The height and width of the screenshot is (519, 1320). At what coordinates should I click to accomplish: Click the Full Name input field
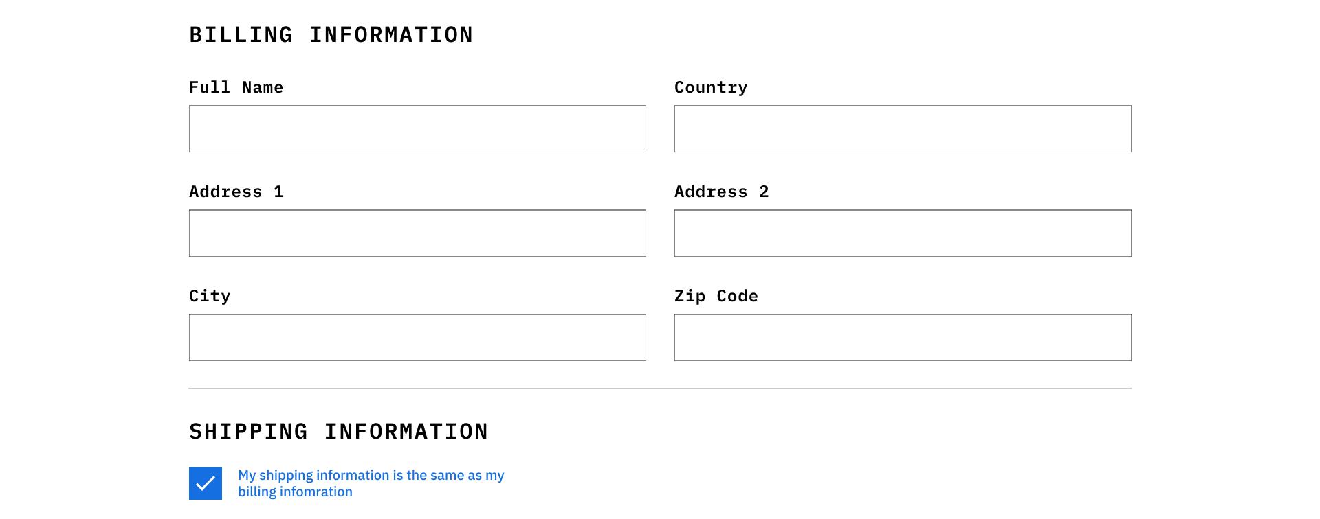[x=417, y=129]
